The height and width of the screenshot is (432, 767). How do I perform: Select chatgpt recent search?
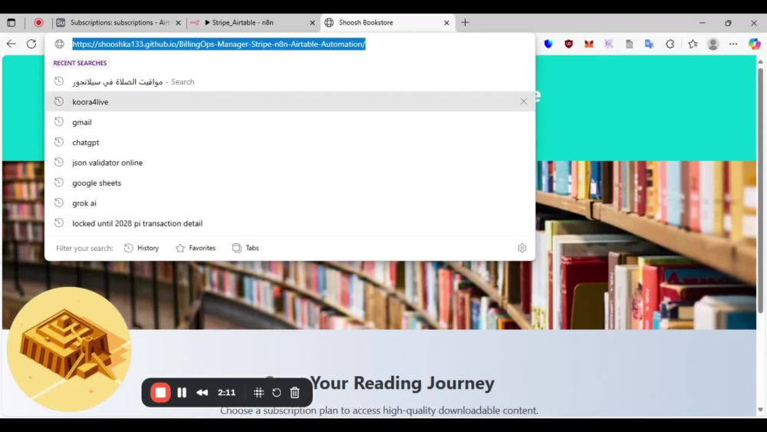[x=290, y=143]
